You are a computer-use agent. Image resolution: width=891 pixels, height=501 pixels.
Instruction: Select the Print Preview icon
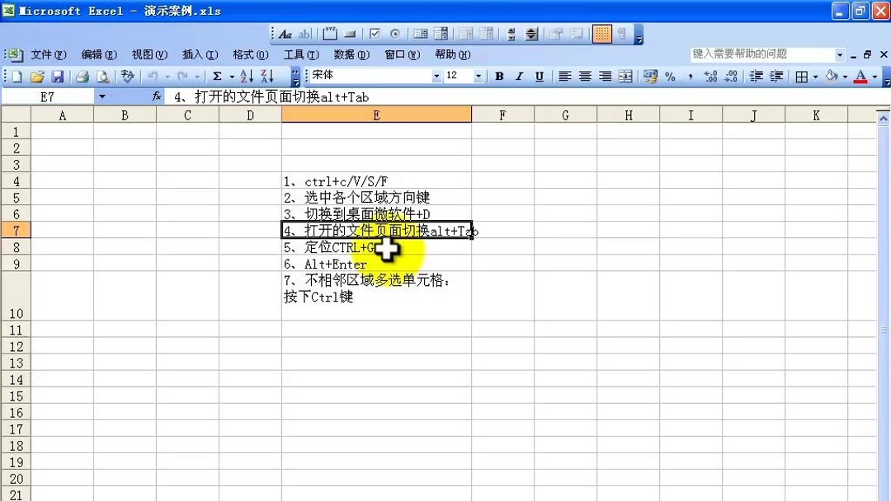click(x=103, y=76)
